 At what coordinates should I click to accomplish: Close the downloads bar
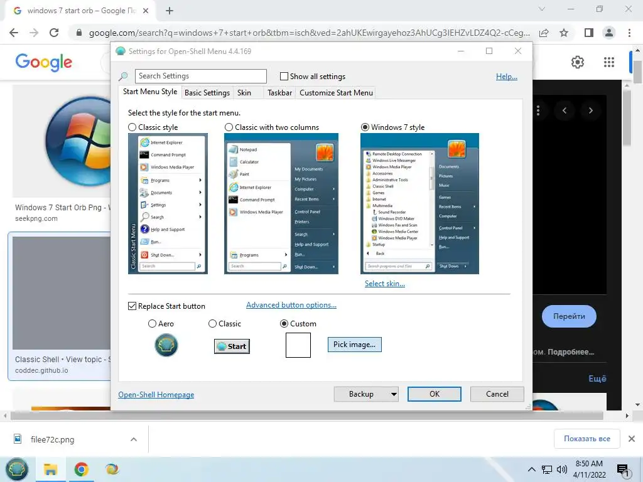click(x=632, y=439)
